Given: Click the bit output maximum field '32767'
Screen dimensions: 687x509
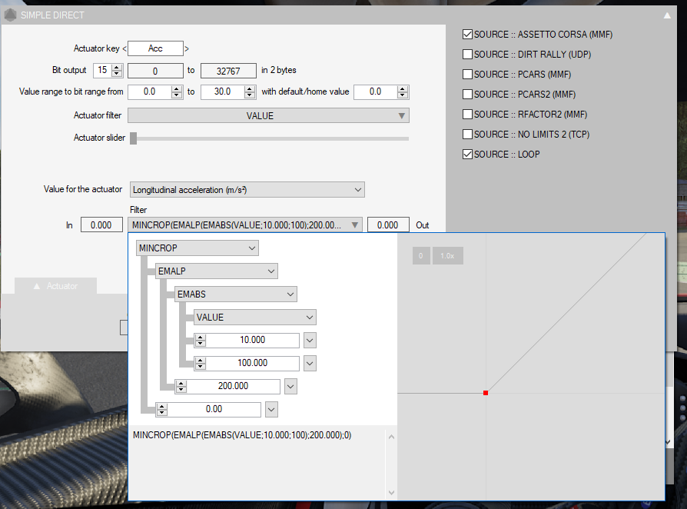Looking at the screenshot, I should [x=228, y=71].
